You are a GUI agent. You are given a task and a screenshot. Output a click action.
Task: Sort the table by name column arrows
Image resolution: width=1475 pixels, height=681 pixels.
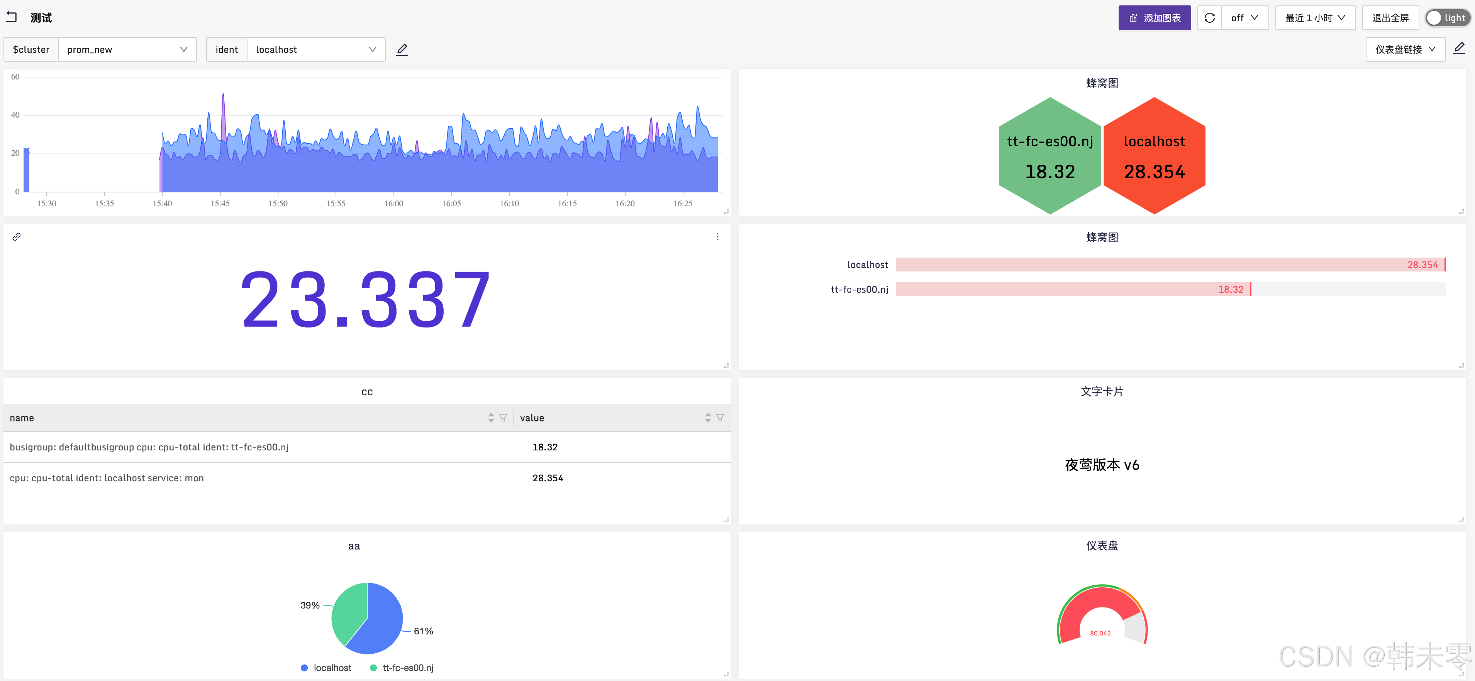point(491,418)
